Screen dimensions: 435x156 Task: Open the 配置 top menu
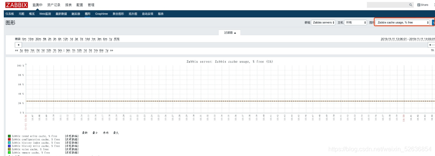click(x=80, y=5)
